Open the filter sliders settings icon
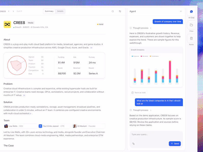The image size is (203, 152). (x=120, y=11)
